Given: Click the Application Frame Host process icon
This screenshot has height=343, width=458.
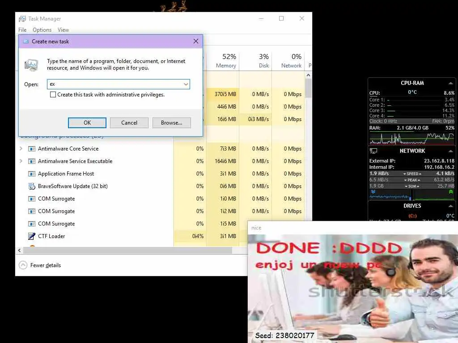Looking at the screenshot, I should tap(32, 174).
